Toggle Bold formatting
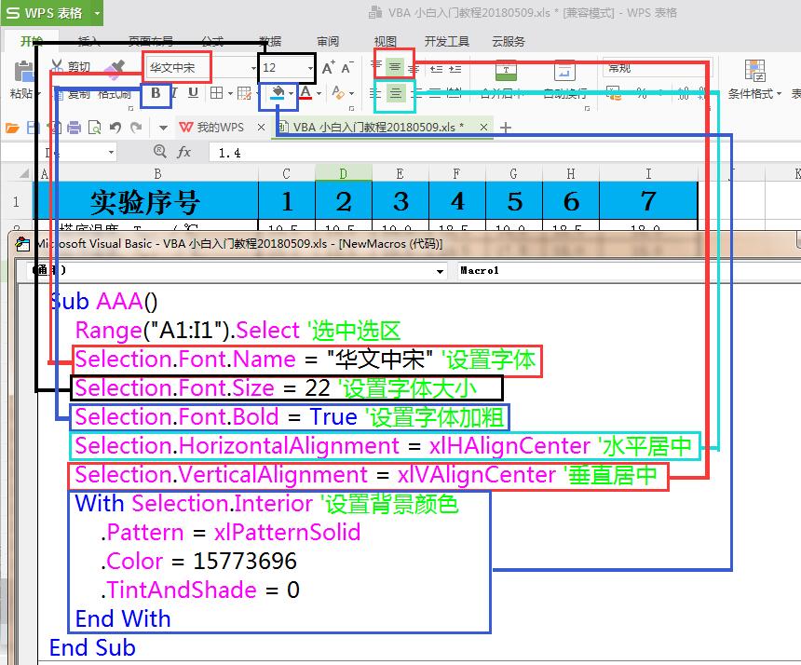This screenshot has width=801, height=665. [x=156, y=93]
